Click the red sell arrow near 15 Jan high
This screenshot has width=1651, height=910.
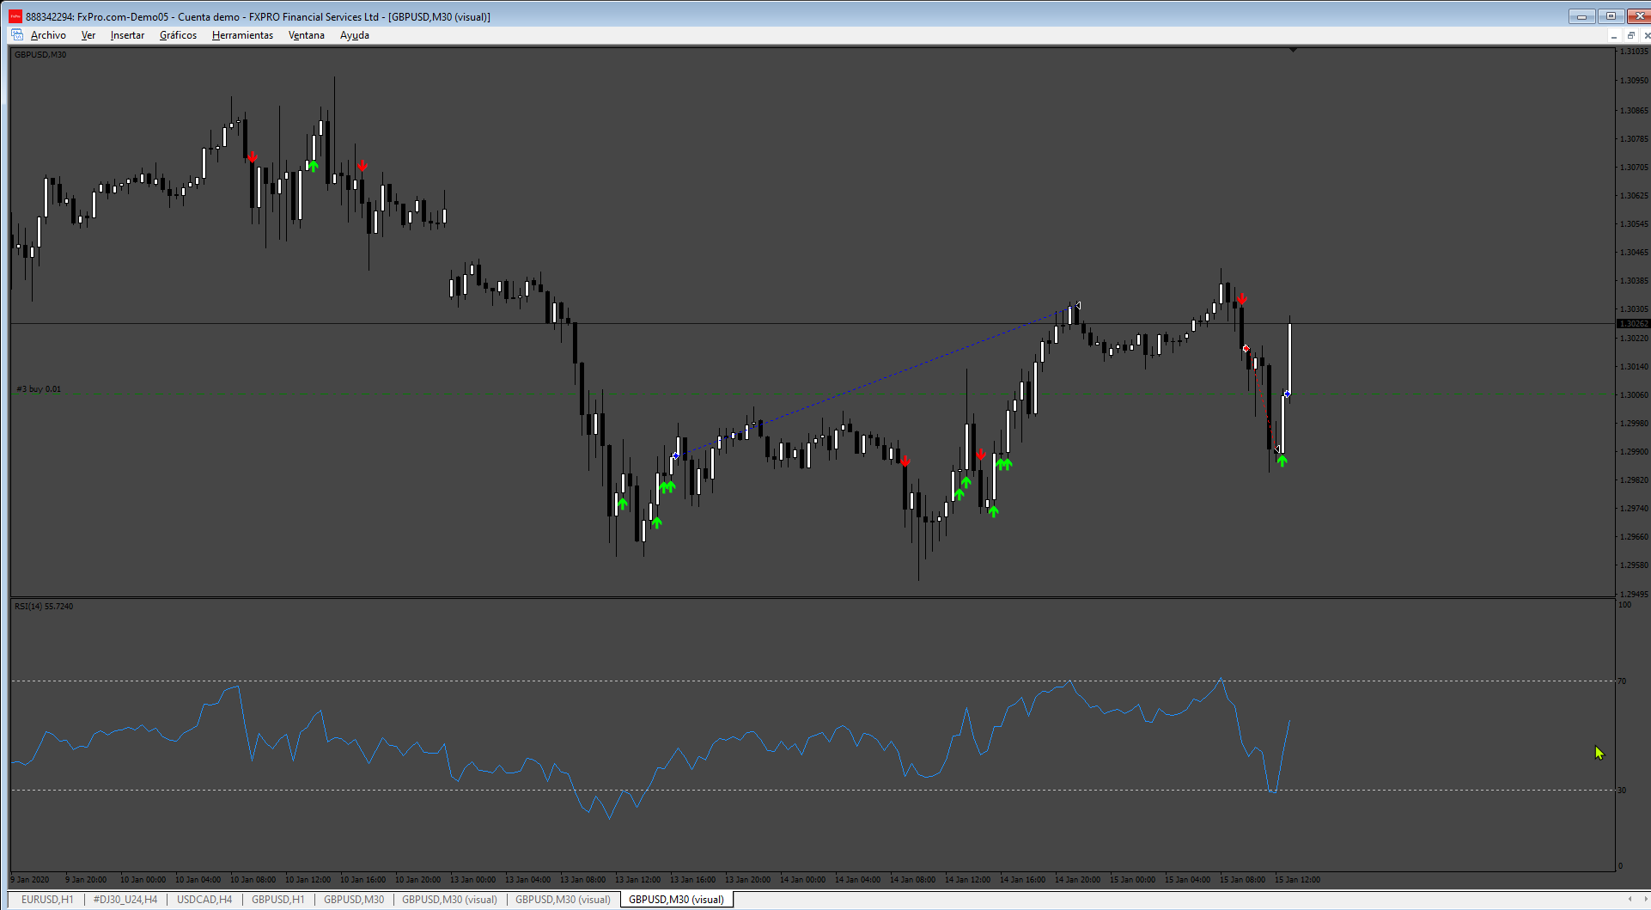(1242, 299)
